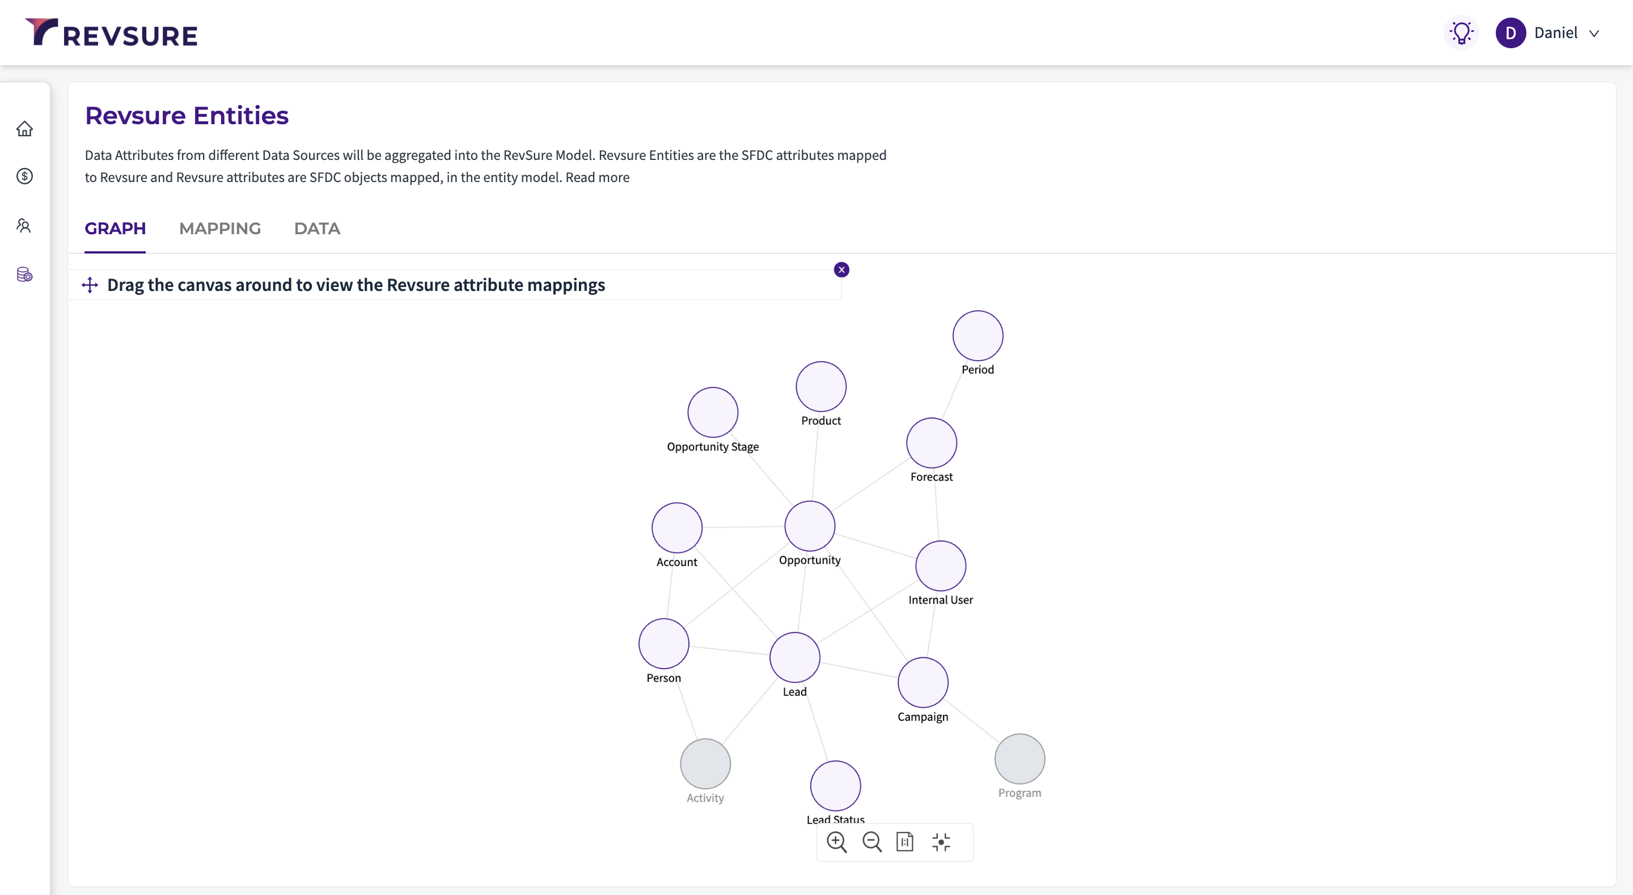Click the Daniel user avatar
Screen dimensions: 1633x895
tap(1511, 33)
